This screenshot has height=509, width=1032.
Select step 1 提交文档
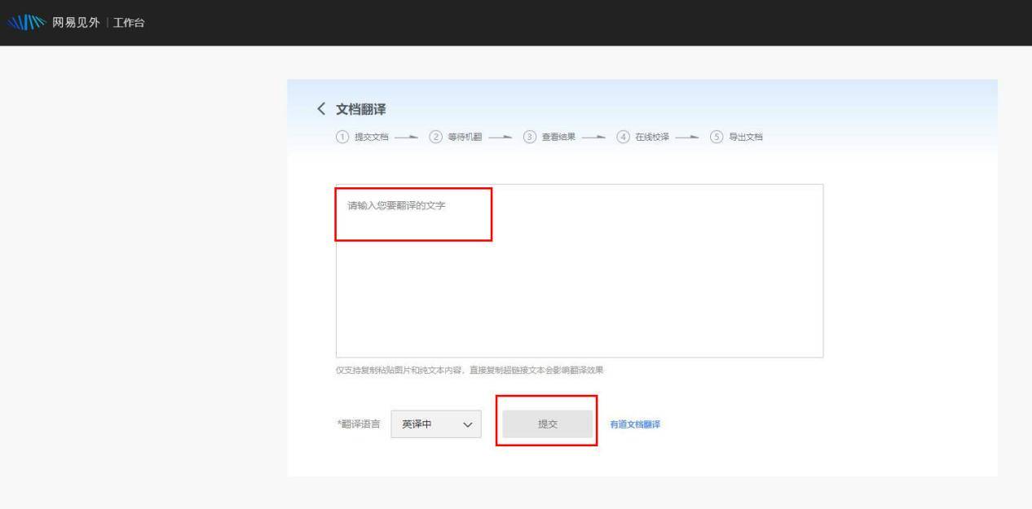click(x=360, y=135)
